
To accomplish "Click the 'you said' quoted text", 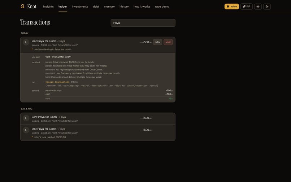I will (x=58, y=57).
